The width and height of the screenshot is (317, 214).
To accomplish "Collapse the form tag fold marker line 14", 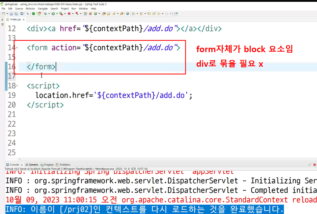I will [x=17, y=47].
